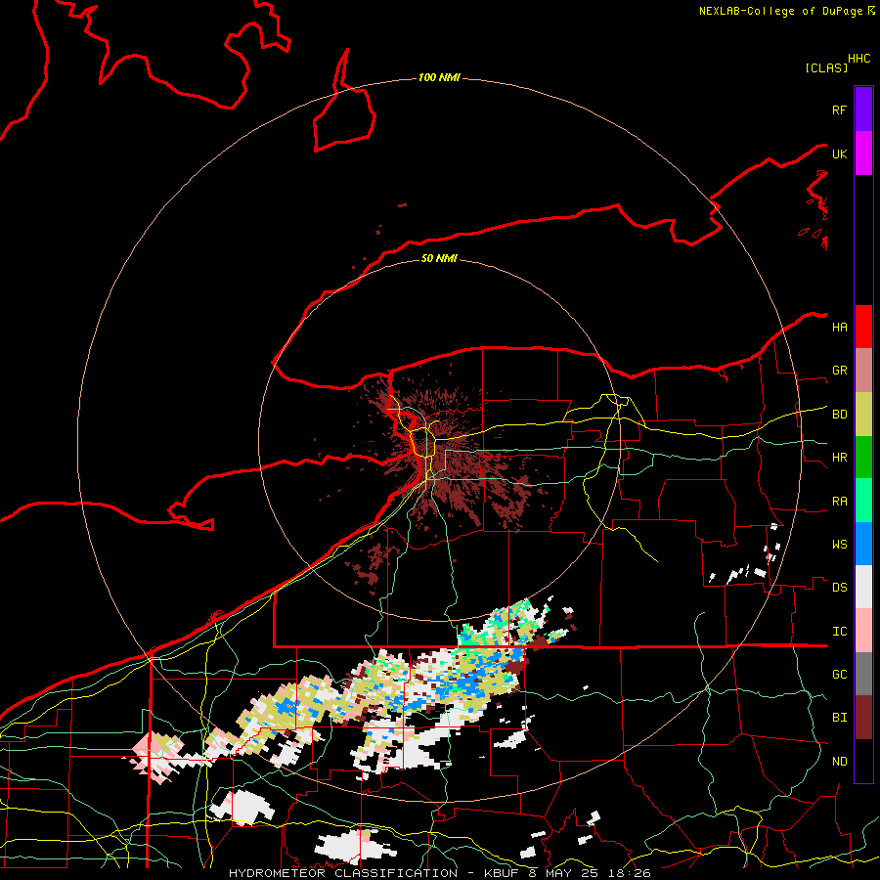Click the HHC product label

coord(858,59)
